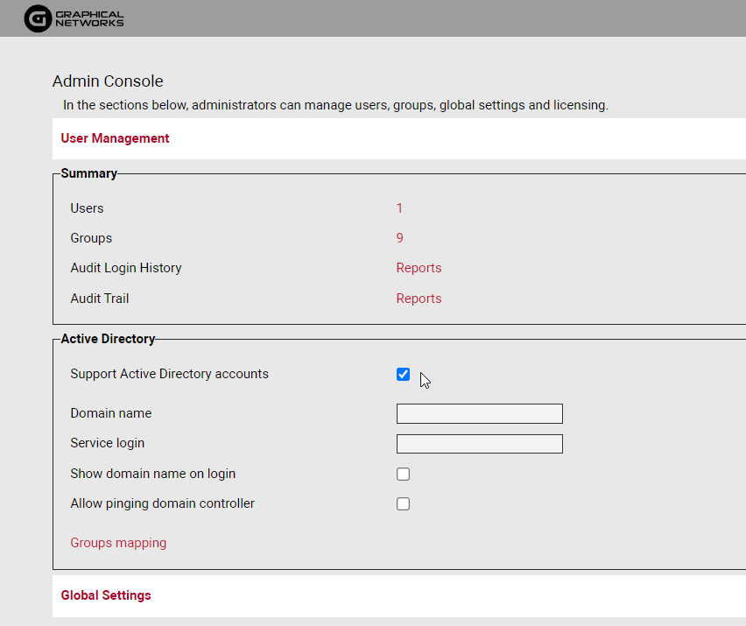Screen dimensions: 746x626
Task: Open the Users count link
Action: (x=399, y=208)
